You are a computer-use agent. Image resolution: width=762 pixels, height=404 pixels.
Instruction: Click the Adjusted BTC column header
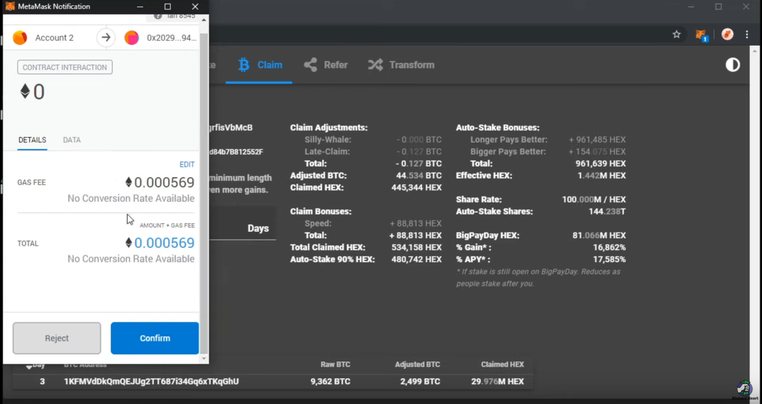417,364
